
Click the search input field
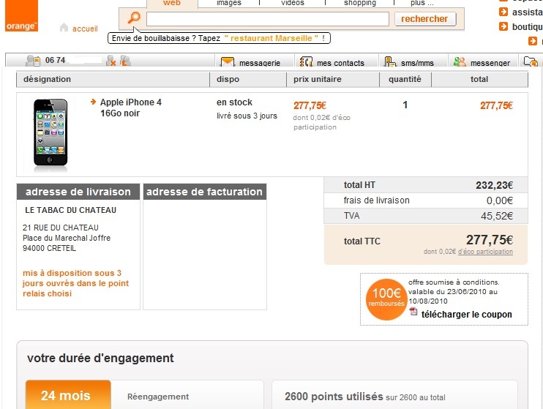pos(268,19)
